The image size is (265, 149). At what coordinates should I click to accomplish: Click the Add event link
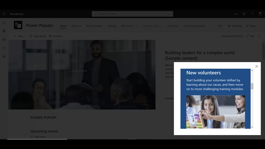38,137
